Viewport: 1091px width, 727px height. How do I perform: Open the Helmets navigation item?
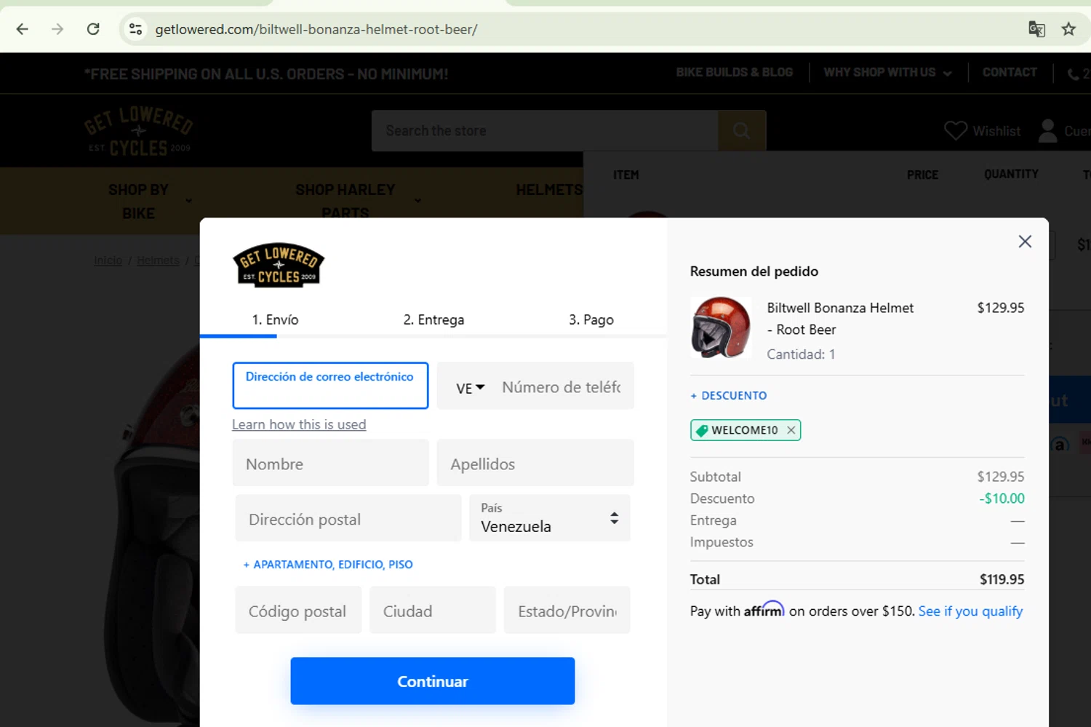[549, 190]
